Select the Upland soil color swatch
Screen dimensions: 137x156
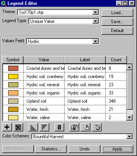tap(13, 101)
